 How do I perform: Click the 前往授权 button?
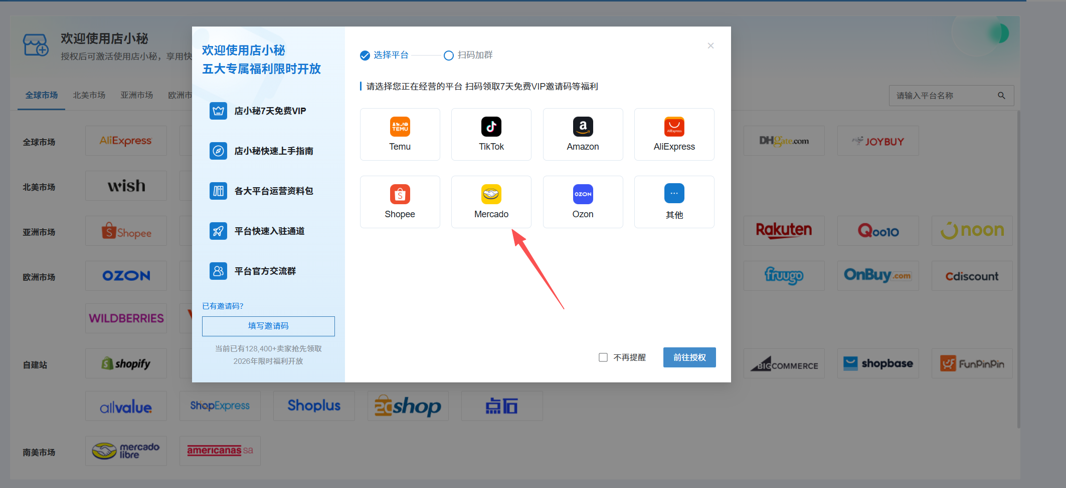tap(689, 357)
